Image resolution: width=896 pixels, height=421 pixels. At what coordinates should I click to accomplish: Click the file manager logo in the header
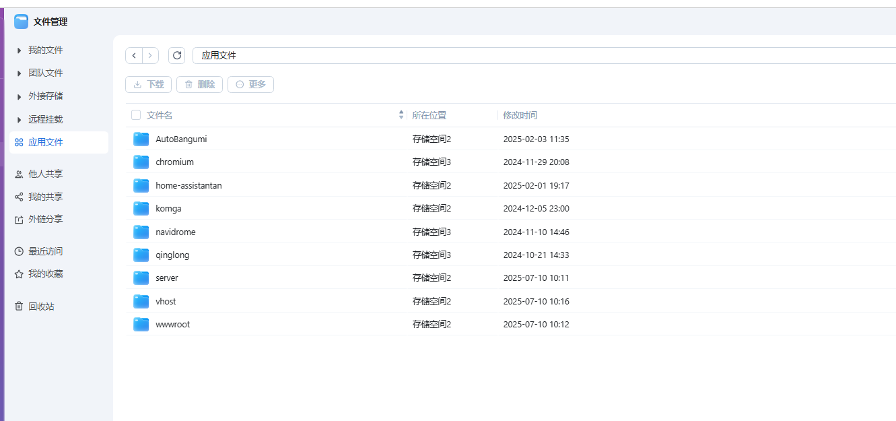click(21, 22)
